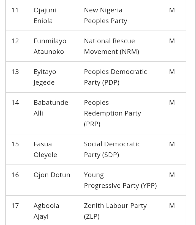Select the name Eyitayo Jegede
This screenshot has width=196, height=225.
click(45, 77)
